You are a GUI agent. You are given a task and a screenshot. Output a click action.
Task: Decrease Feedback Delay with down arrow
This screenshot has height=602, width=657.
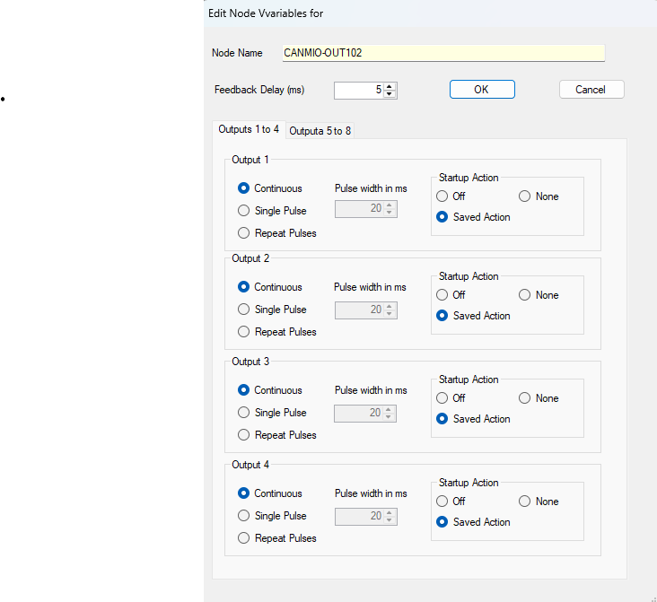tap(390, 94)
